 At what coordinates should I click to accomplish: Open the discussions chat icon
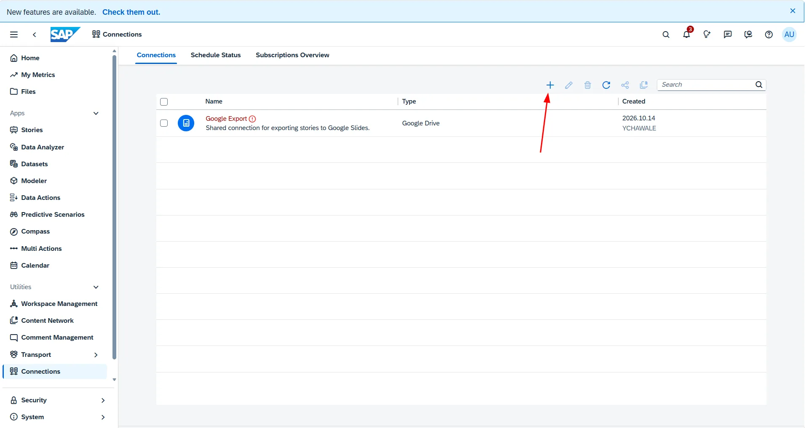point(728,35)
